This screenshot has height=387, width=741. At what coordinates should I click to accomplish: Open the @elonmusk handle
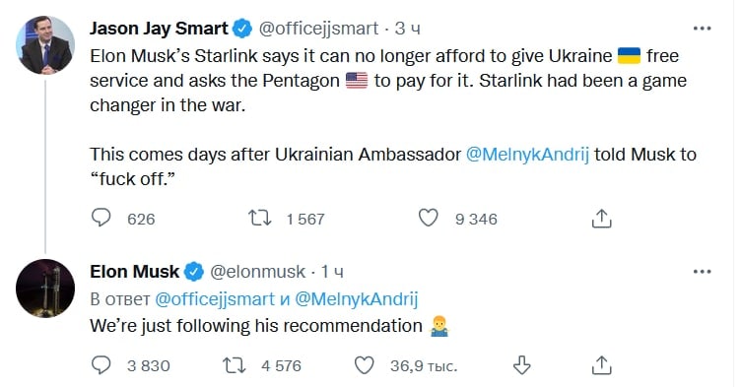click(x=257, y=272)
